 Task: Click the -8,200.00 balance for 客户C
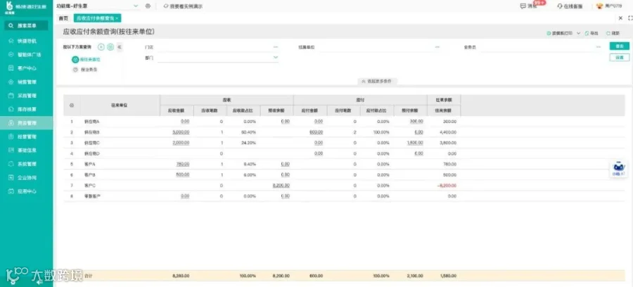tap(447, 185)
